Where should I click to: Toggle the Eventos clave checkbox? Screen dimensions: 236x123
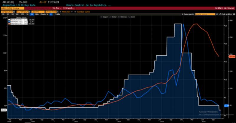coord(75,11)
